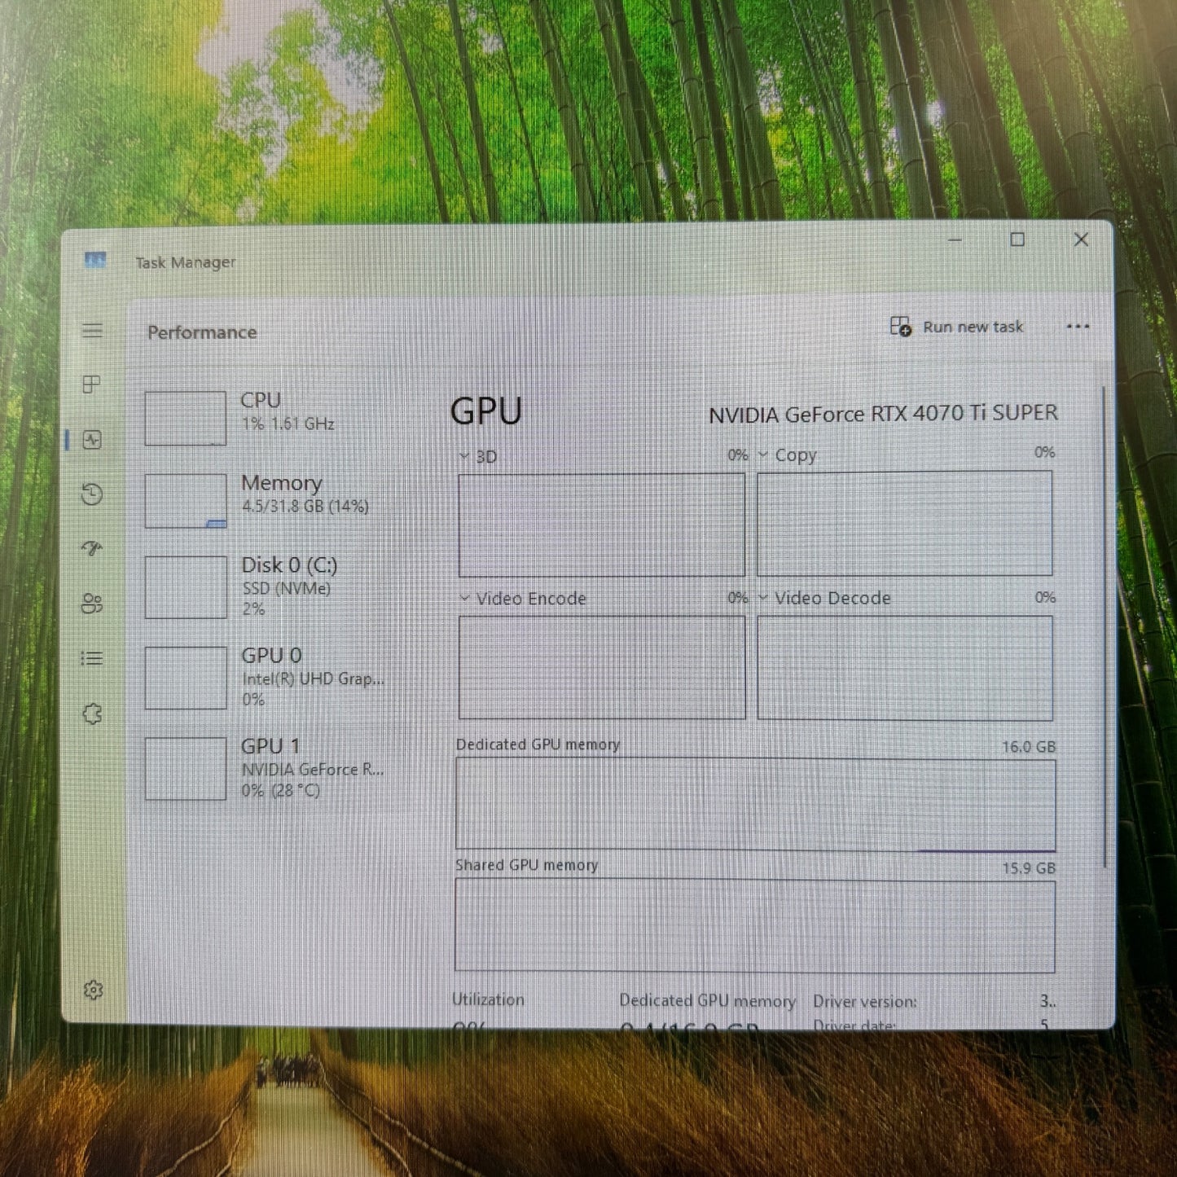
Task: Click the Copy usage graph
Action: click(x=905, y=523)
